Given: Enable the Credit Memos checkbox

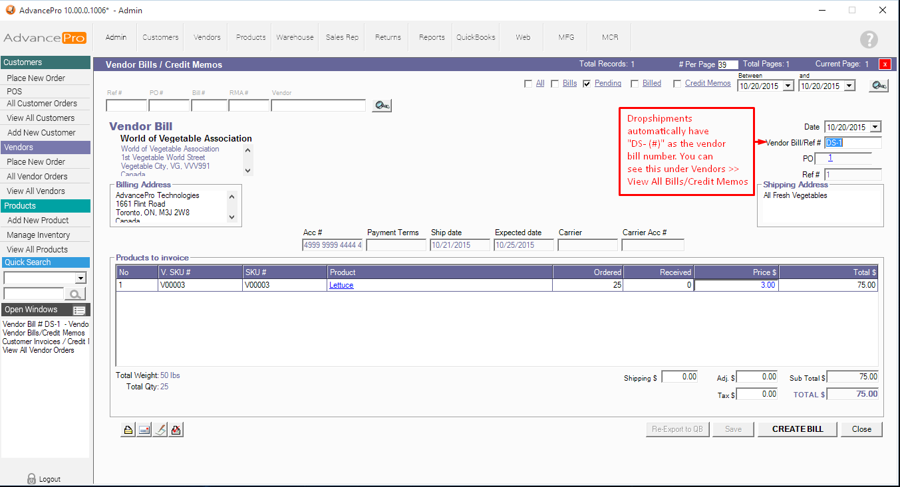Looking at the screenshot, I should click(677, 84).
